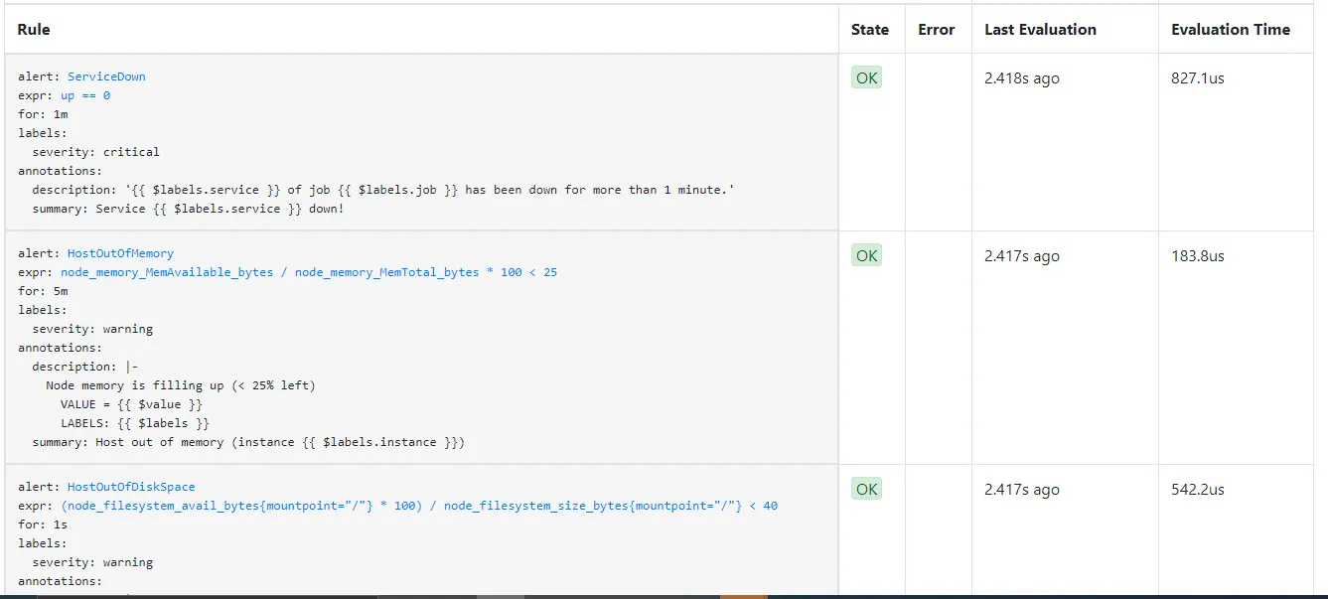Image resolution: width=1328 pixels, height=599 pixels.
Task: Open the node_memory_MemAvailable_bytes expression query
Action: [x=308, y=272]
